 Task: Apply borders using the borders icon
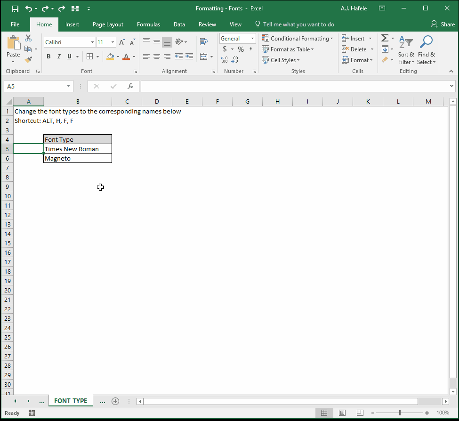click(90, 57)
